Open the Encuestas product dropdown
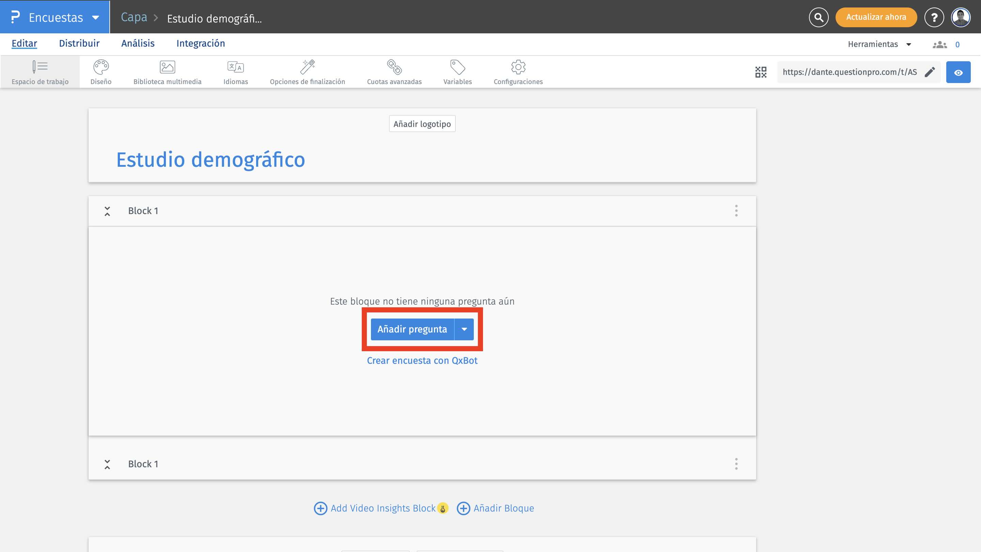981x552 pixels. point(96,17)
